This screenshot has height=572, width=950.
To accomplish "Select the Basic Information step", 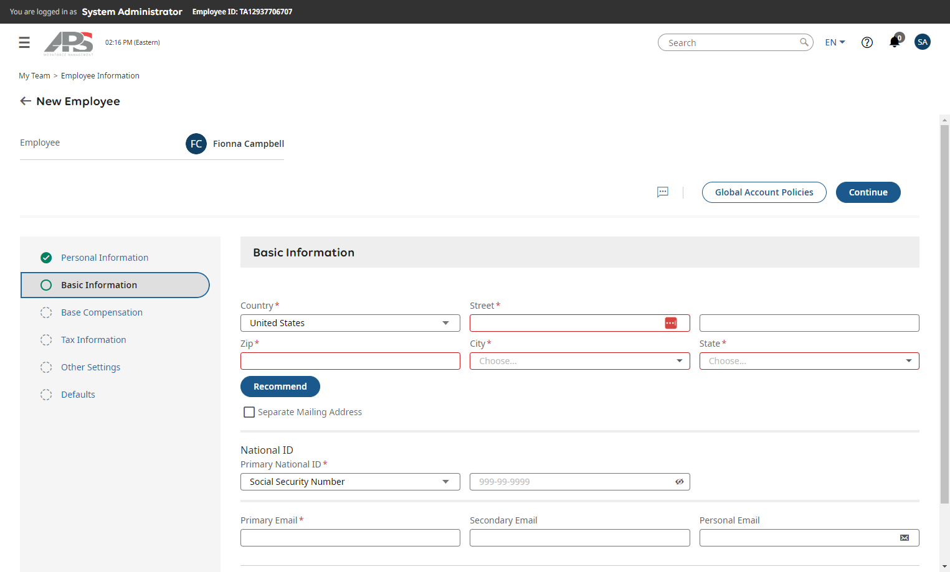I will coord(115,285).
